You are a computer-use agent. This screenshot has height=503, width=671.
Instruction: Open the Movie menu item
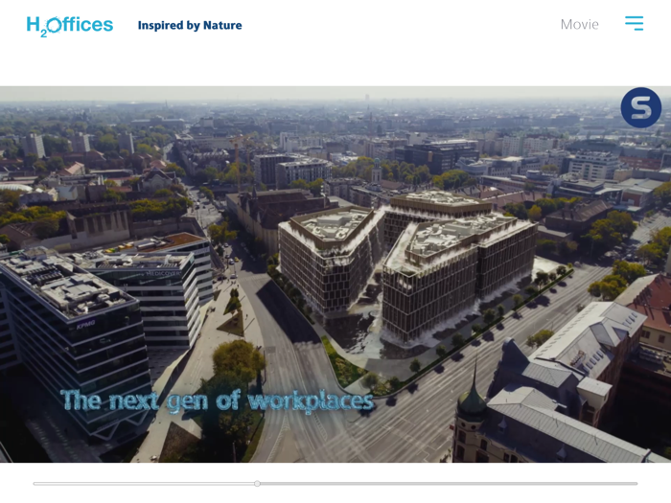click(579, 24)
